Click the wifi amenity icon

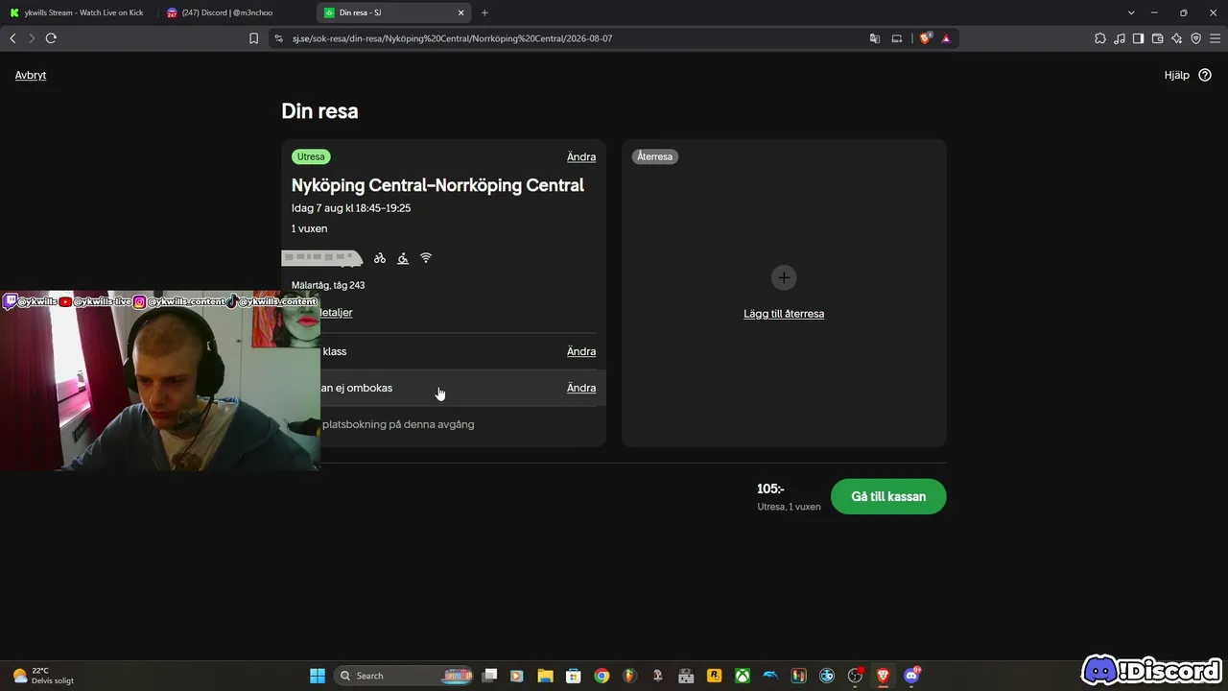pyautogui.click(x=426, y=258)
